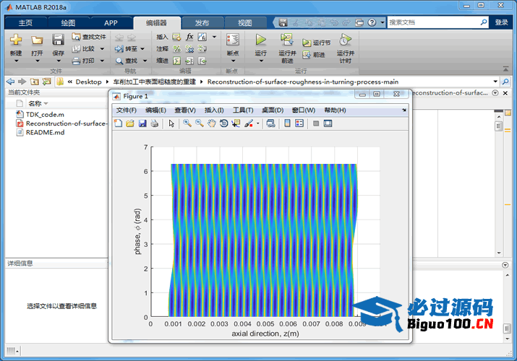Switch to the 主页 (Home) tab
Screen dimensions: 517x361
tap(25, 22)
